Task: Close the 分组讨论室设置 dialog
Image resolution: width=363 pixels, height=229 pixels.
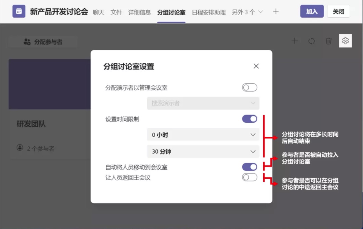Action: pos(256,66)
